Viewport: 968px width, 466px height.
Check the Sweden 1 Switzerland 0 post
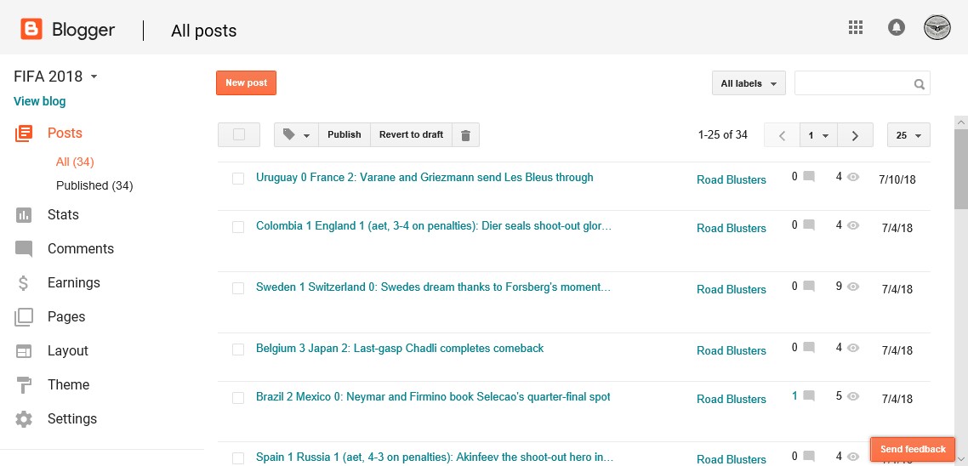click(x=238, y=288)
